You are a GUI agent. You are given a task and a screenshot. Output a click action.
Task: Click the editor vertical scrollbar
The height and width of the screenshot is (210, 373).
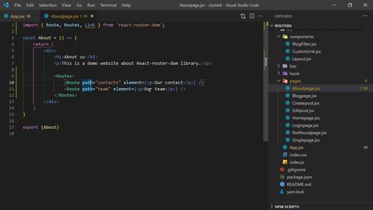tap(266, 81)
